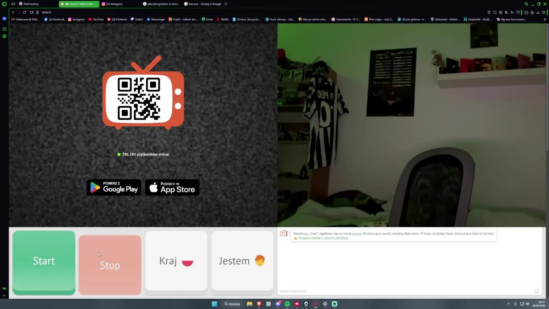The width and height of the screenshot is (549, 309).
Task: Open the Plan zajęć bookmark
Action: (x=379, y=19)
